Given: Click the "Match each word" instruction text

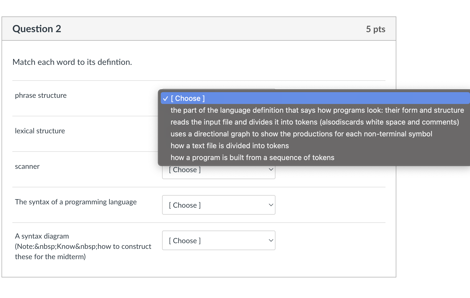Looking at the screenshot, I should click(x=72, y=62).
